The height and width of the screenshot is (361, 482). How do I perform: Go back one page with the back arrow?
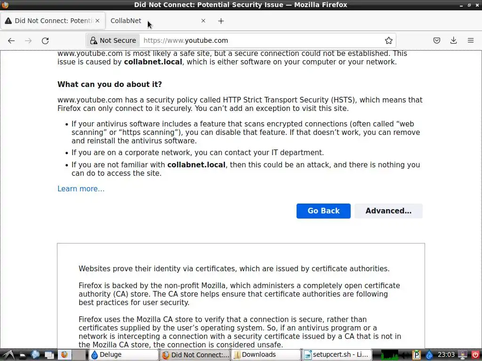pos(11,40)
